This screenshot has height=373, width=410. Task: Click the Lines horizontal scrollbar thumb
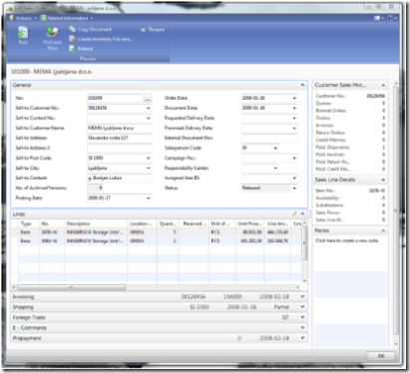(71, 287)
